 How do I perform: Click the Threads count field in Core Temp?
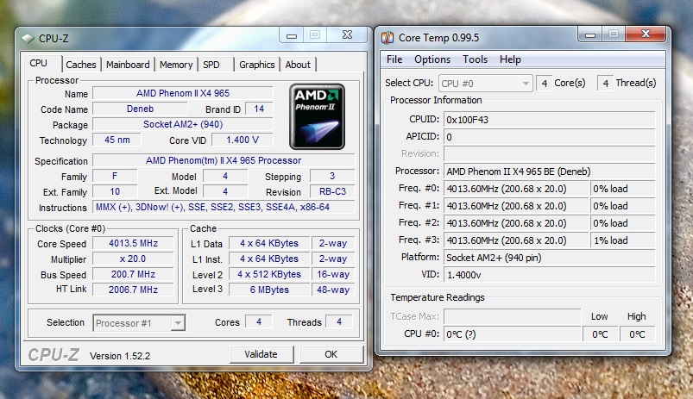click(606, 83)
